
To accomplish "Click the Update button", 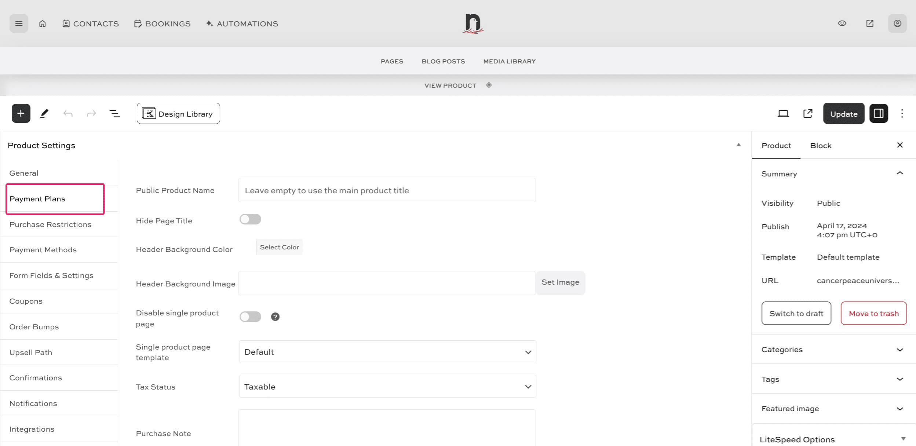I will 843,114.
